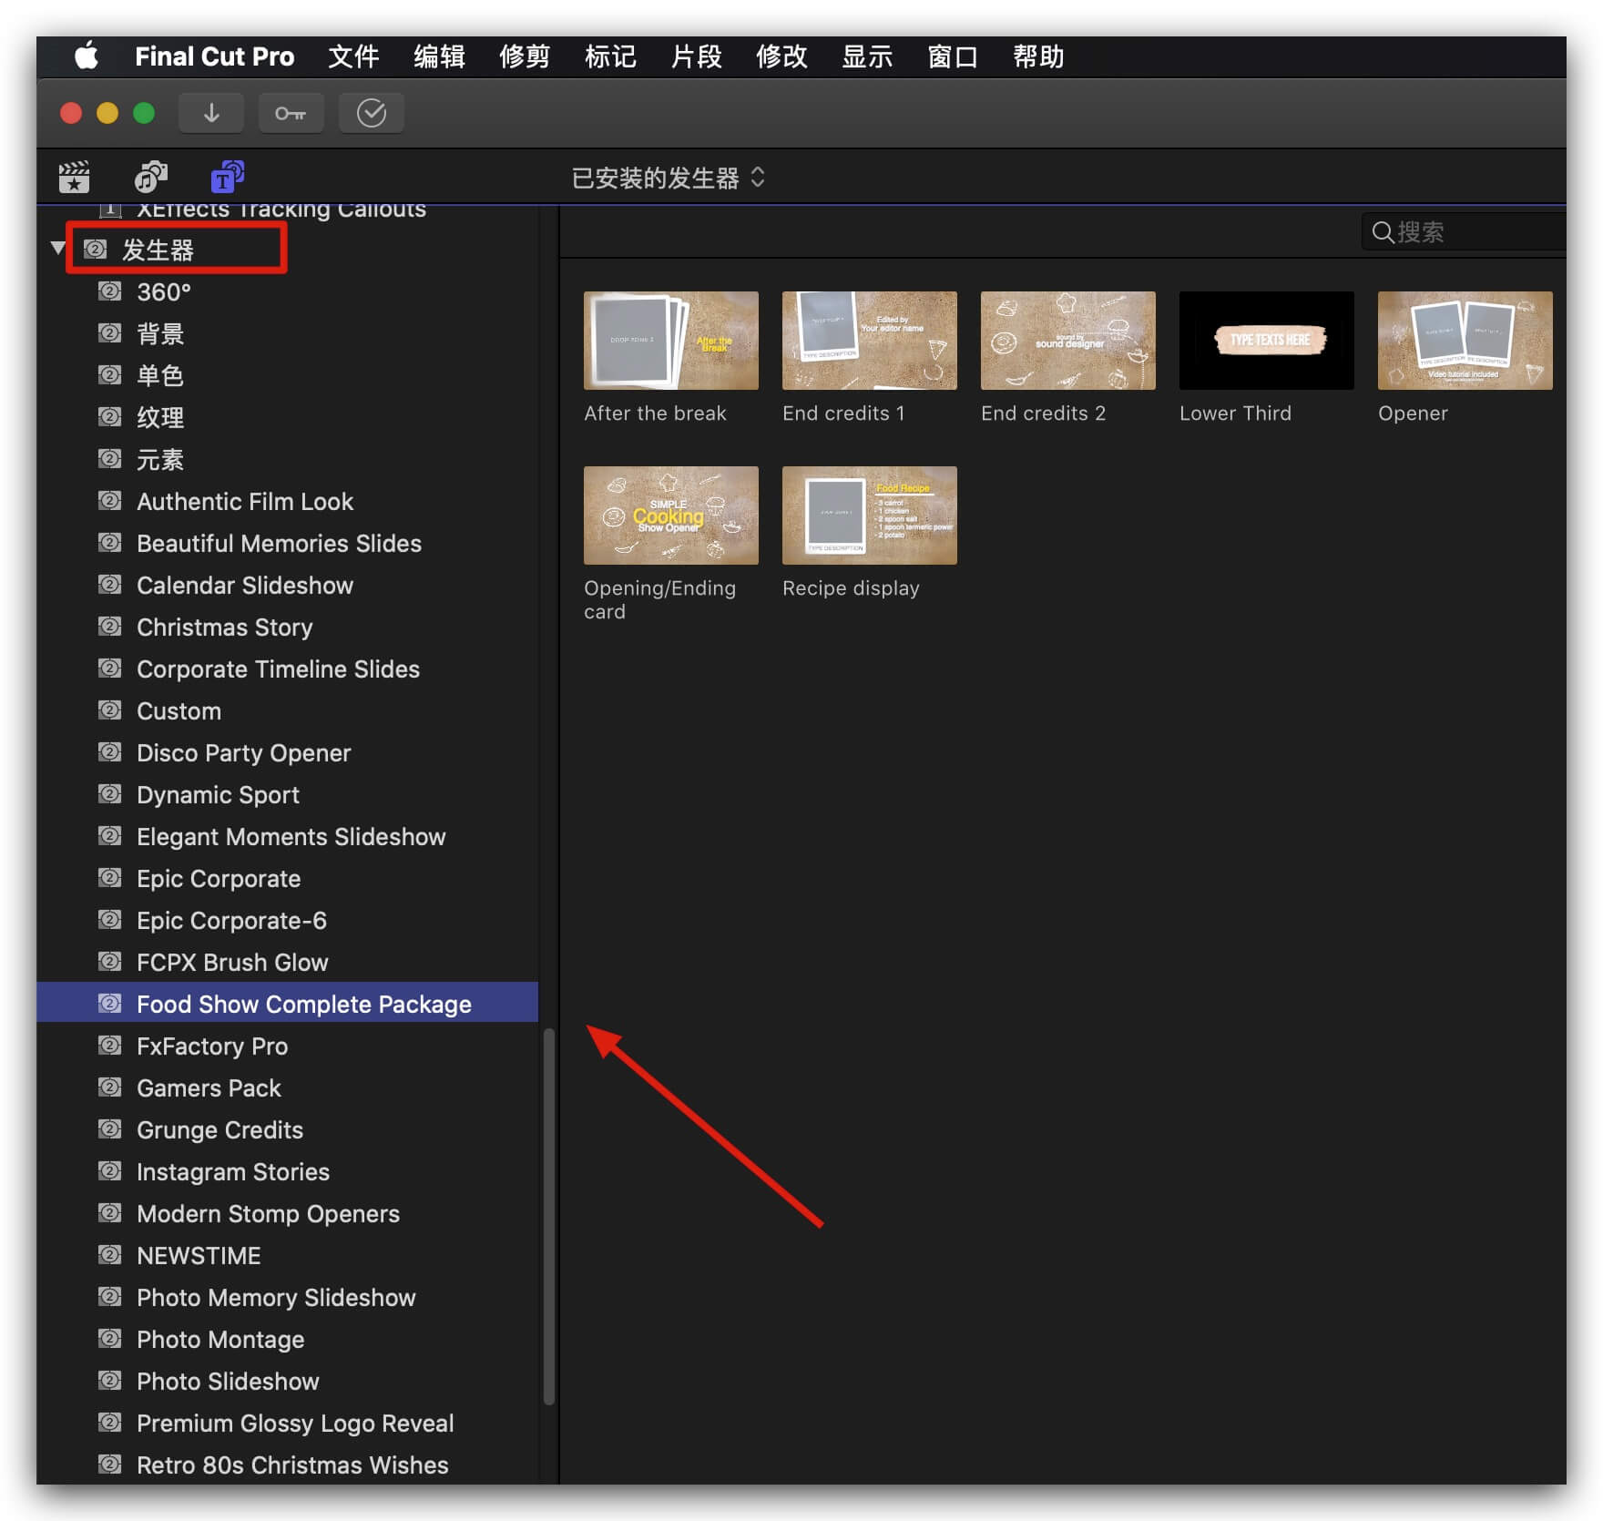Select Disco Party Opener category
Image resolution: width=1603 pixels, height=1521 pixels.
pos(287,752)
